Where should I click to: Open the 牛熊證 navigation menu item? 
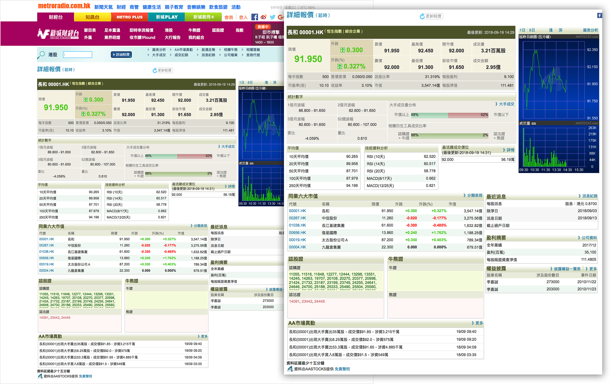point(194,30)
